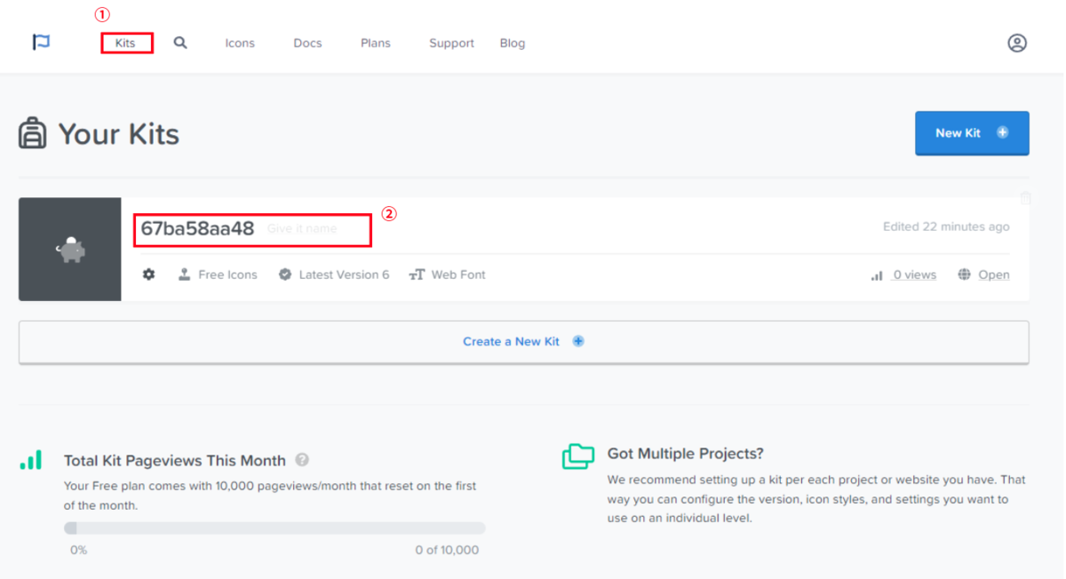Click the green folders icon by Got Multiple Projects

tap(578, 456)
